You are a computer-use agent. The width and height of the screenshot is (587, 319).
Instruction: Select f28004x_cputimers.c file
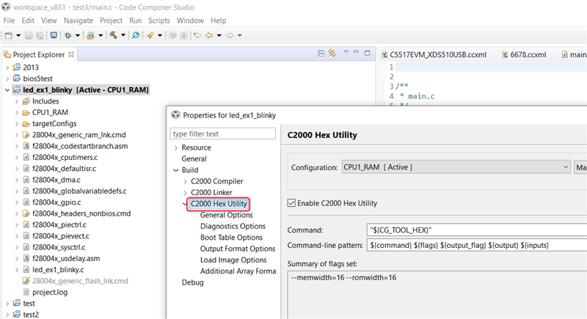coord(65,158)
